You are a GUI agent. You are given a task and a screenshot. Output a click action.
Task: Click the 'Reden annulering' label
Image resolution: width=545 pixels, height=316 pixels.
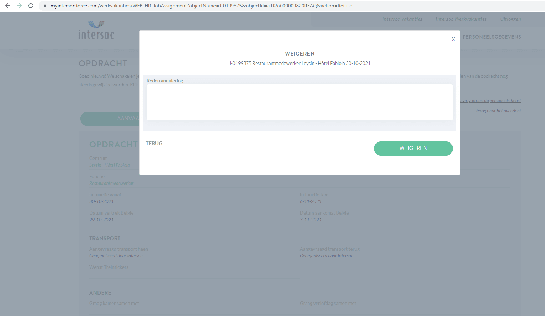tap(165, 81)
